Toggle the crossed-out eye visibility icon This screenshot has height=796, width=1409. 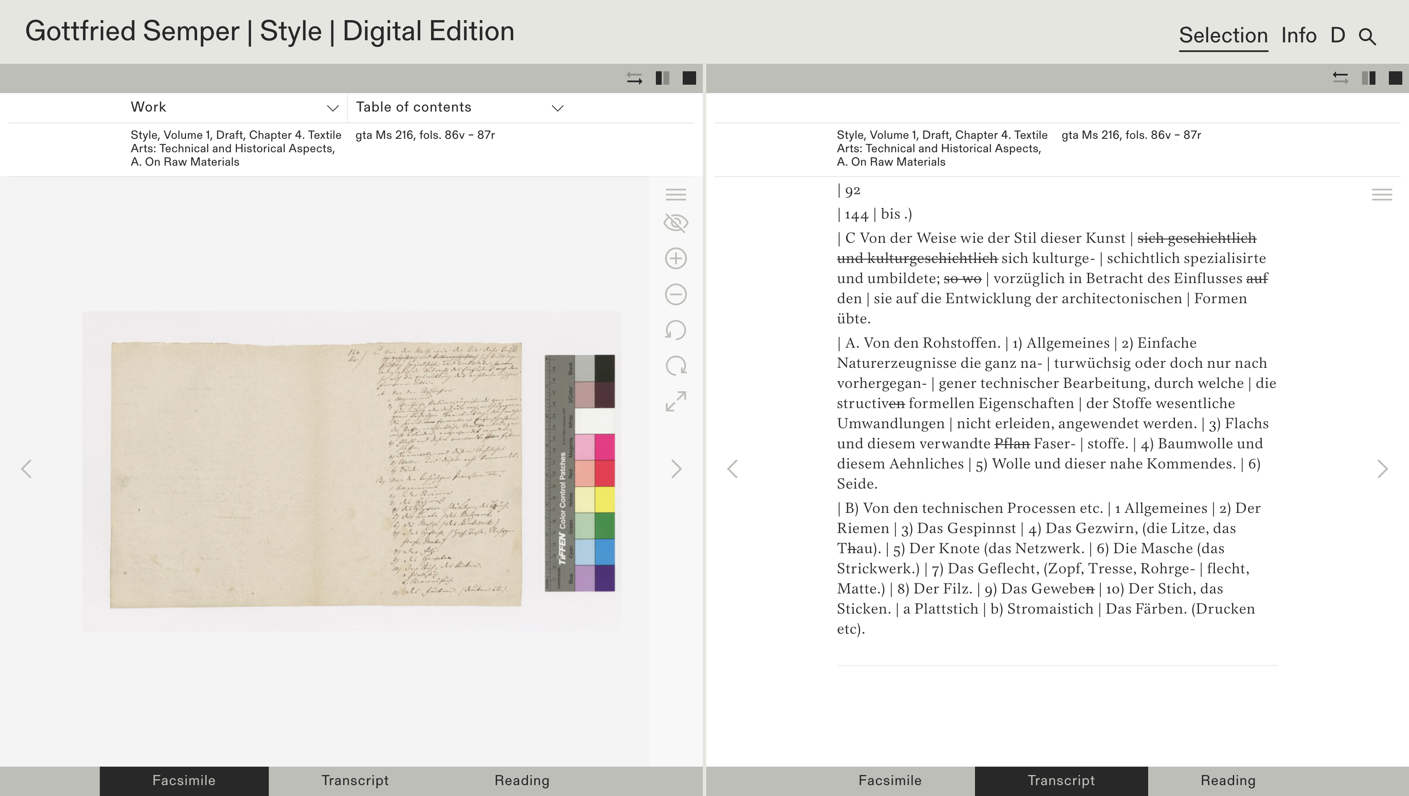point(676,223)
